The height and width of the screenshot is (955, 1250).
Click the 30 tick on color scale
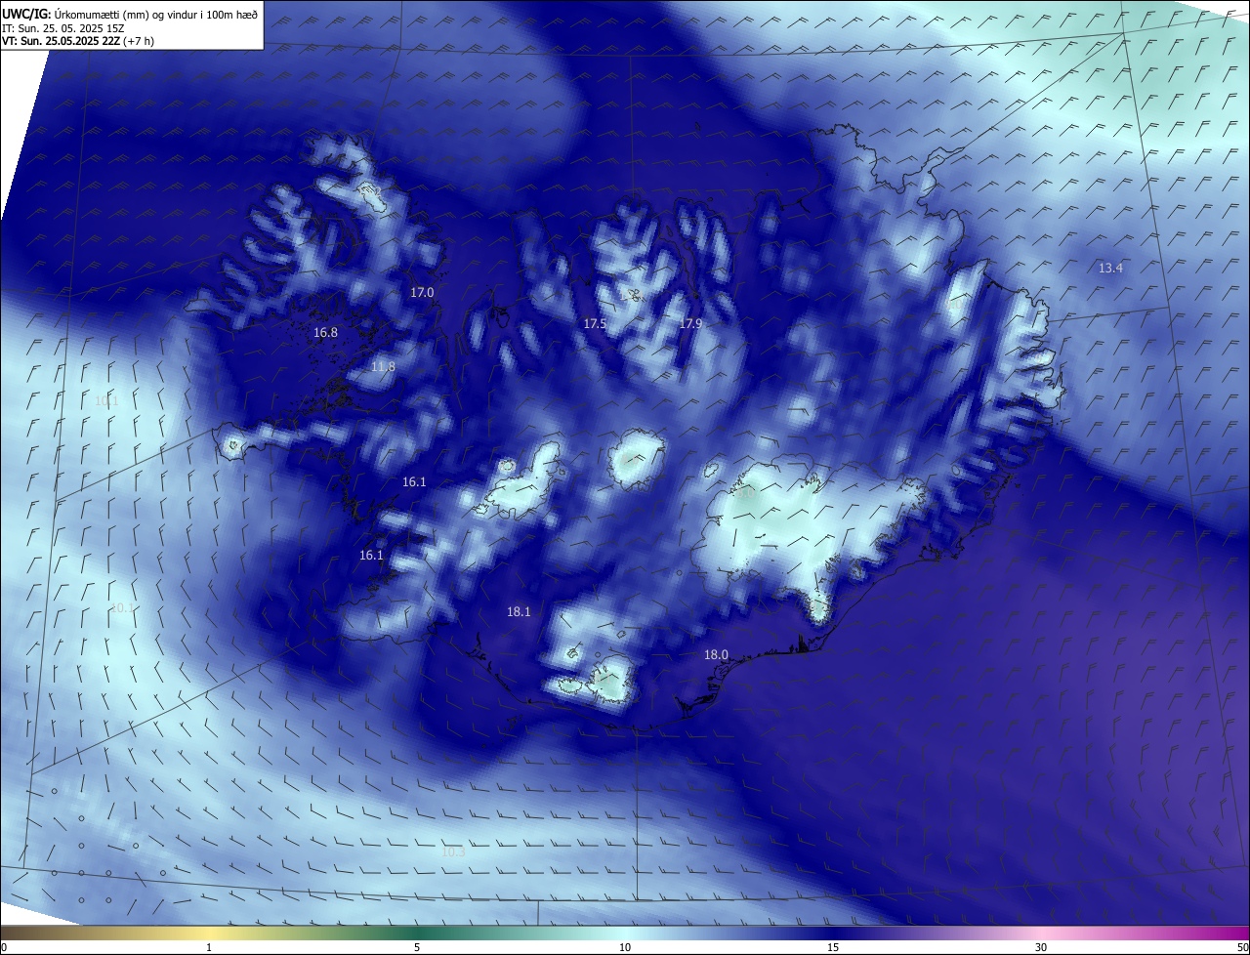[x=1041, y=947]
